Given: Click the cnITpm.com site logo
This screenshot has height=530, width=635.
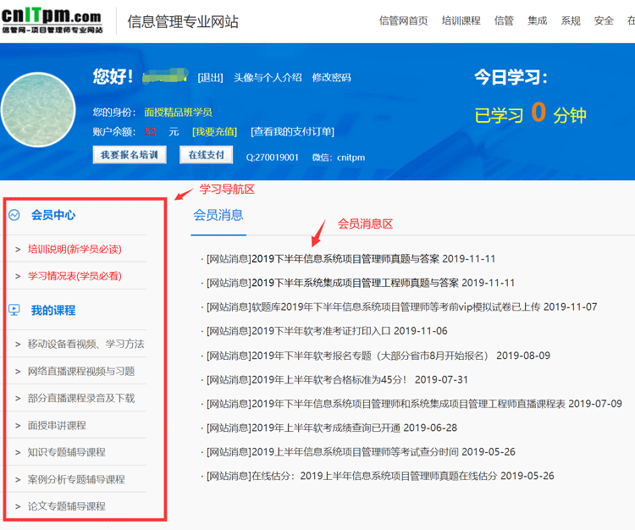Looking at the screenshot, I should click(x=52, y=21).
